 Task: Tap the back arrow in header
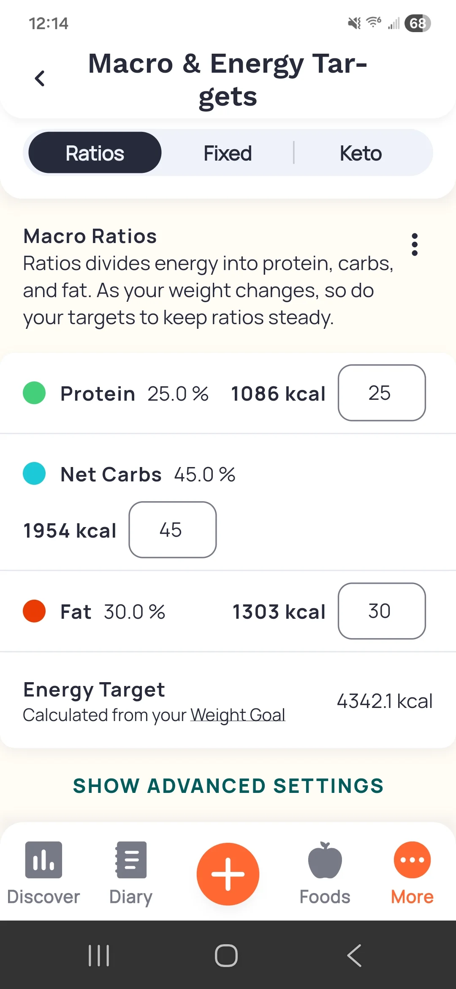[x=40, y=79]
